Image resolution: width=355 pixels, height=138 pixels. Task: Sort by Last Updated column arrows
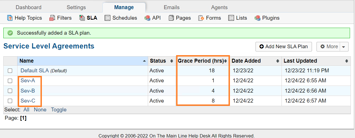point(347,61)
